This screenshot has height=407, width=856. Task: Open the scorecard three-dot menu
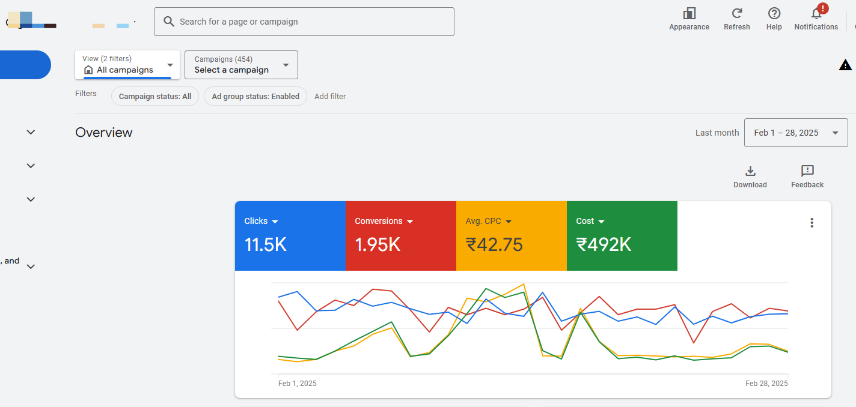point(812,223)
